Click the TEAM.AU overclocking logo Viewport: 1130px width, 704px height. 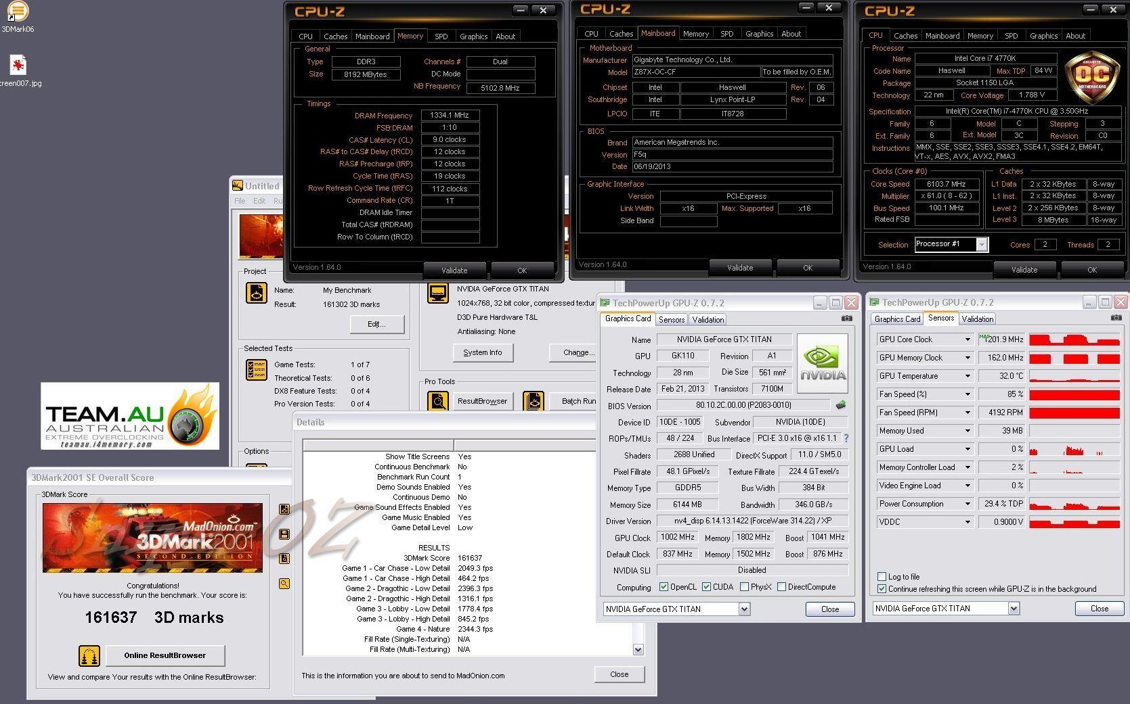(130, 416)
